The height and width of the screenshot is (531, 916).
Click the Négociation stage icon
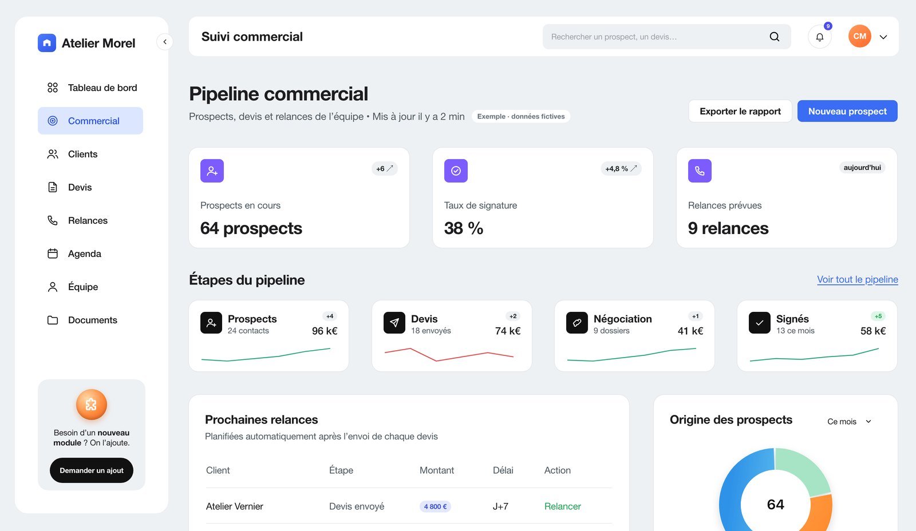[577, 323]
